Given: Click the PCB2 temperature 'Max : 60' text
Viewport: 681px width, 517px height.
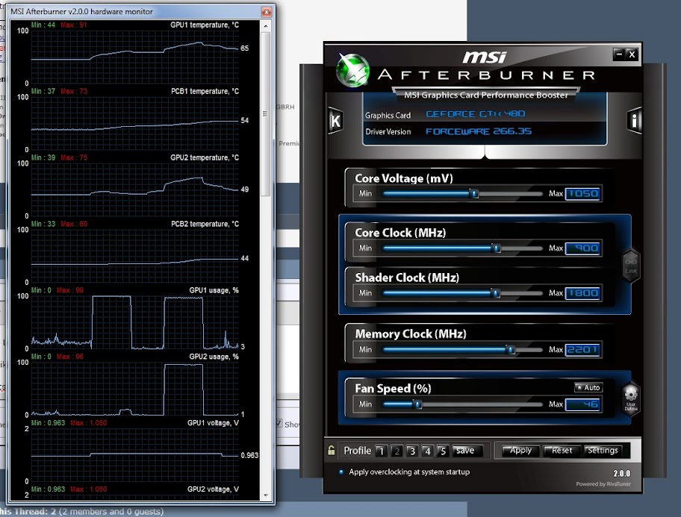Looking at the screenshot, I should (74, 224).
